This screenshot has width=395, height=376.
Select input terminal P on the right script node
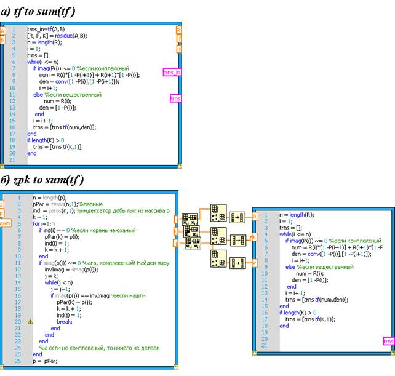(255, 263)
